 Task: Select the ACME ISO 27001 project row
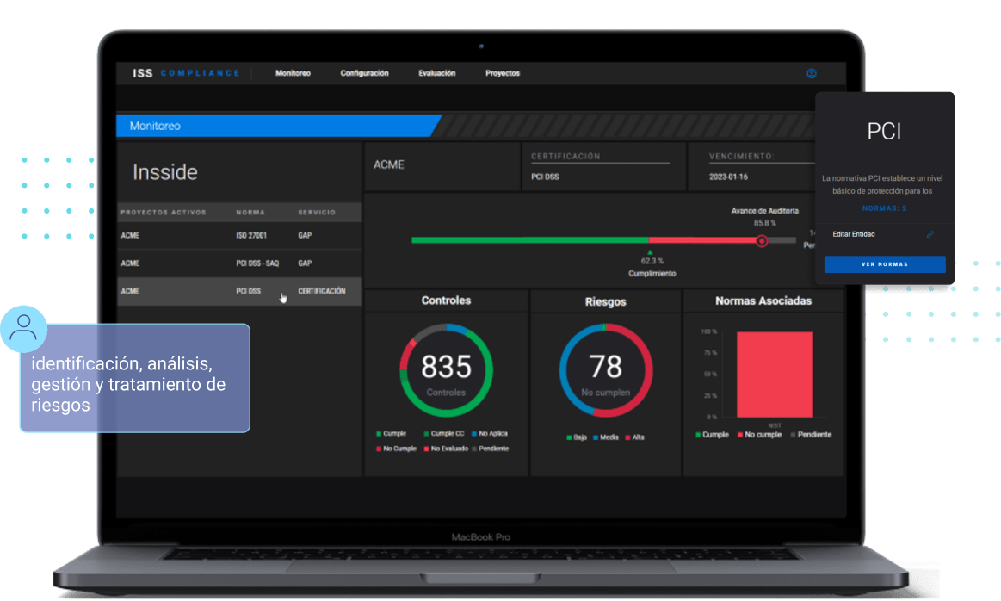(x=239, y=236)
